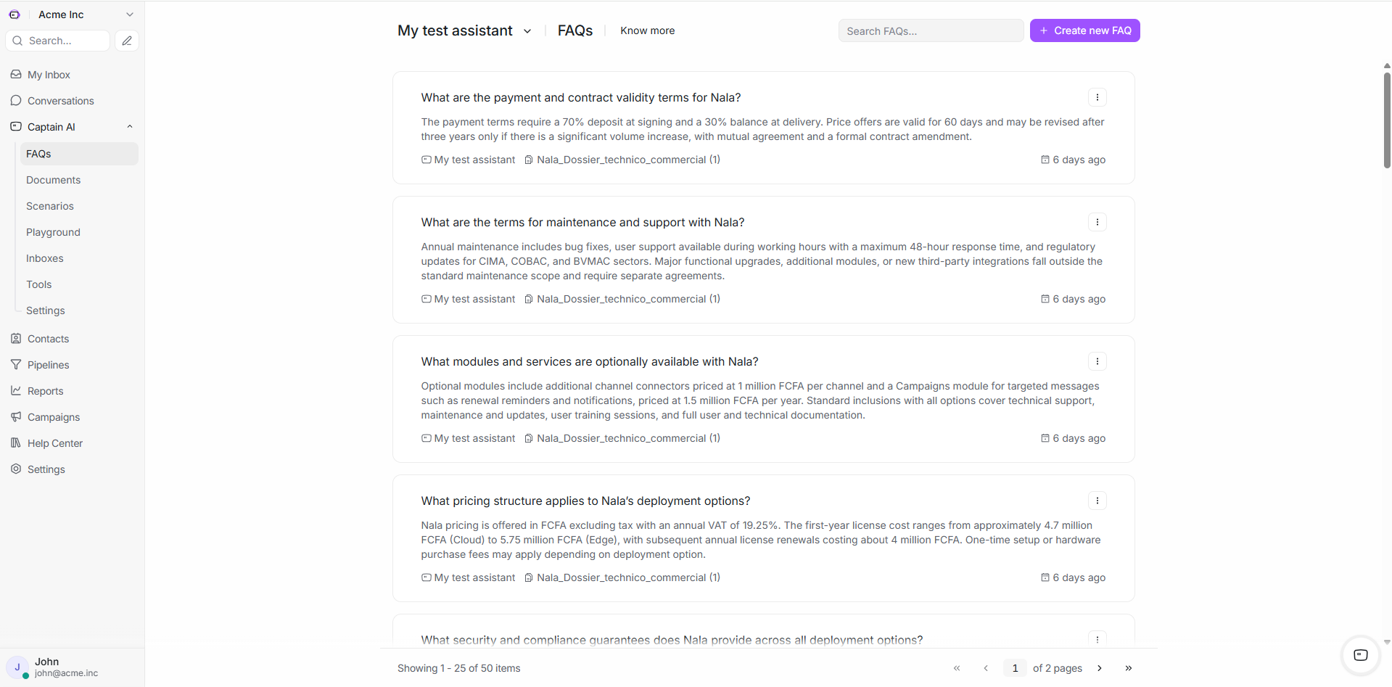This screenshot has width=1392, height=687.
Task: Open the three-dot menu for optional modules FAQ
Action: pyautogui.click(x=1097, y=361)
